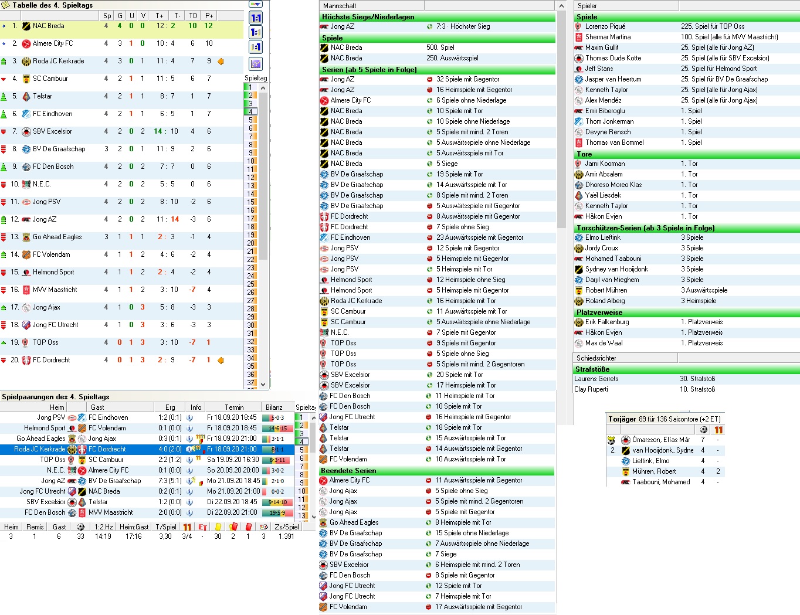Click red card header in statistics bar
This screenshot has height=615, width=800.
tap(248, 527)
